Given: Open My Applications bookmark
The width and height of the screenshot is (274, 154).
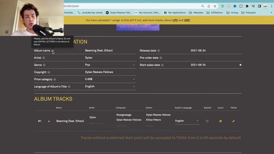Looking at the screenshot, I should point(175,12).
